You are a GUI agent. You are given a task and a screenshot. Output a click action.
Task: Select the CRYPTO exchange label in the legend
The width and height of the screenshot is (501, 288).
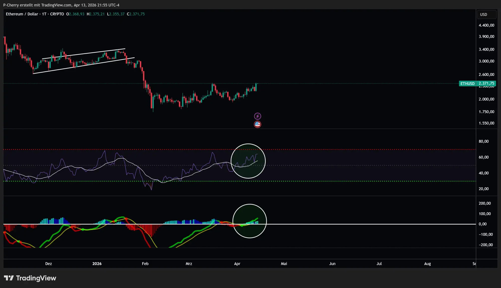[57, 14]
